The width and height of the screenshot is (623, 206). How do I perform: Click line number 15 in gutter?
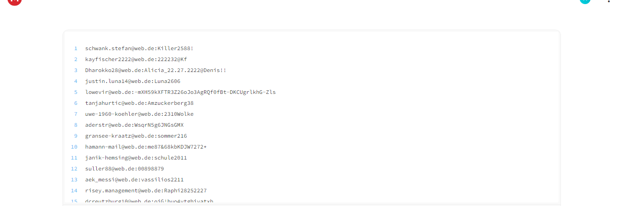(x=74, y=201)
